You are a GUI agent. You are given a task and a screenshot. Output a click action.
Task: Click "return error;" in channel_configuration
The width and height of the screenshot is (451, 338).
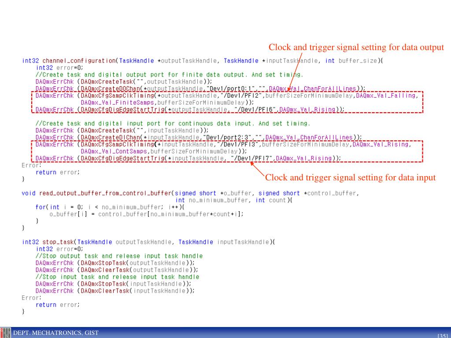tap(58, 172)
